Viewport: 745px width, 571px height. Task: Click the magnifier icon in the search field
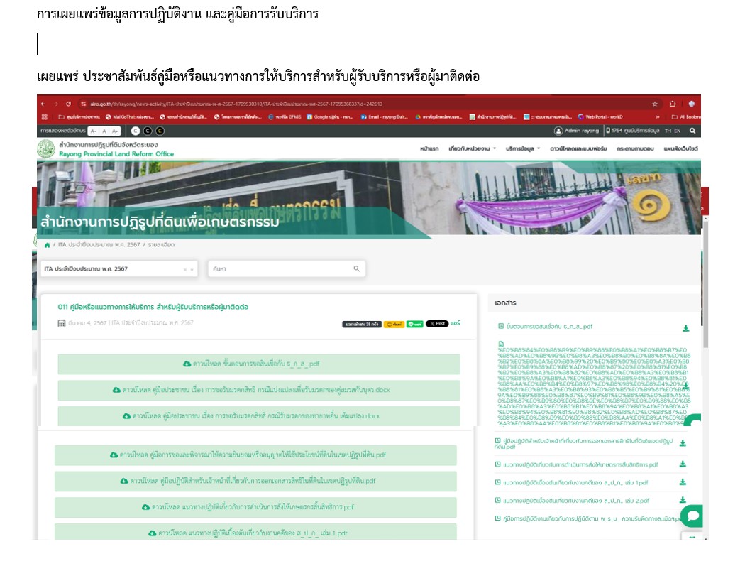pyautogui.click(x=356, y=269)
